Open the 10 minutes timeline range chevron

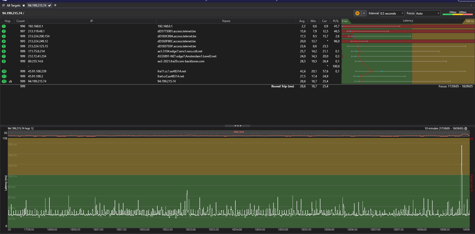[466, 128]
